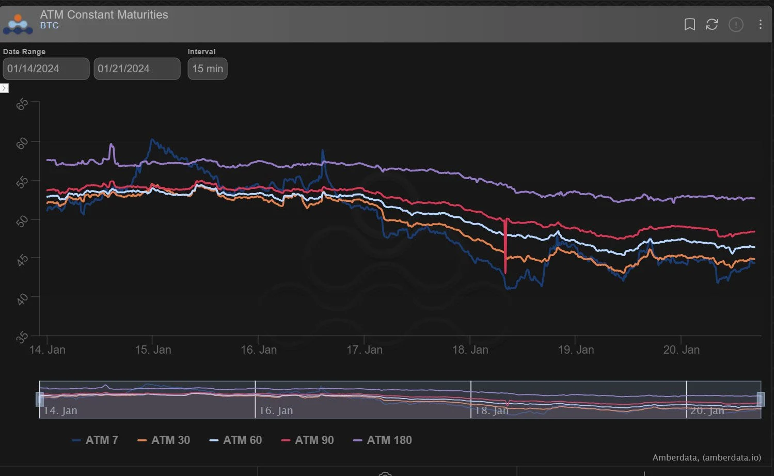774x476 pixels.
Task: Click the 17. Jan x-axis label
Action: point(365,350)
